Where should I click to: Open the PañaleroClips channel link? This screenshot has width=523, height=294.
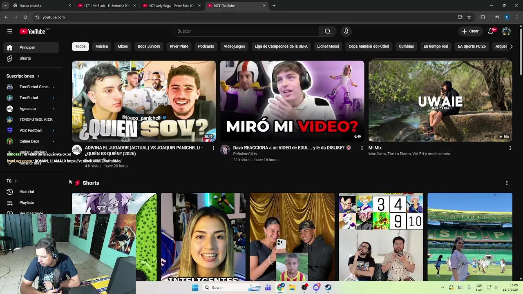click(x=245, y=154)
